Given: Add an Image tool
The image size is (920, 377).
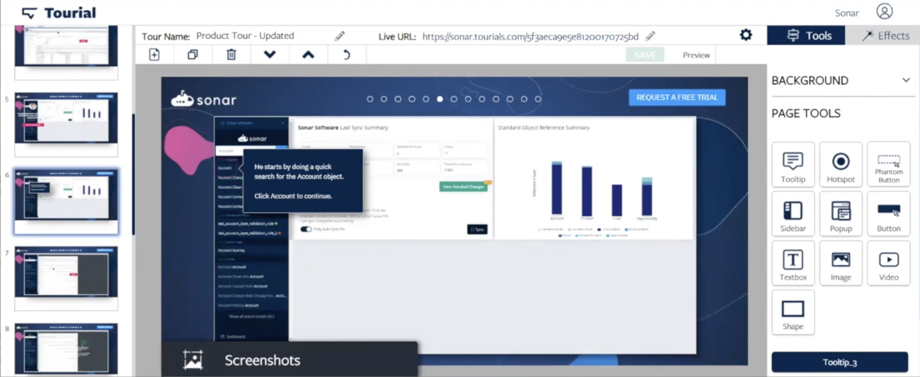Looking at the screenshot, I should (x=841, y=263).
